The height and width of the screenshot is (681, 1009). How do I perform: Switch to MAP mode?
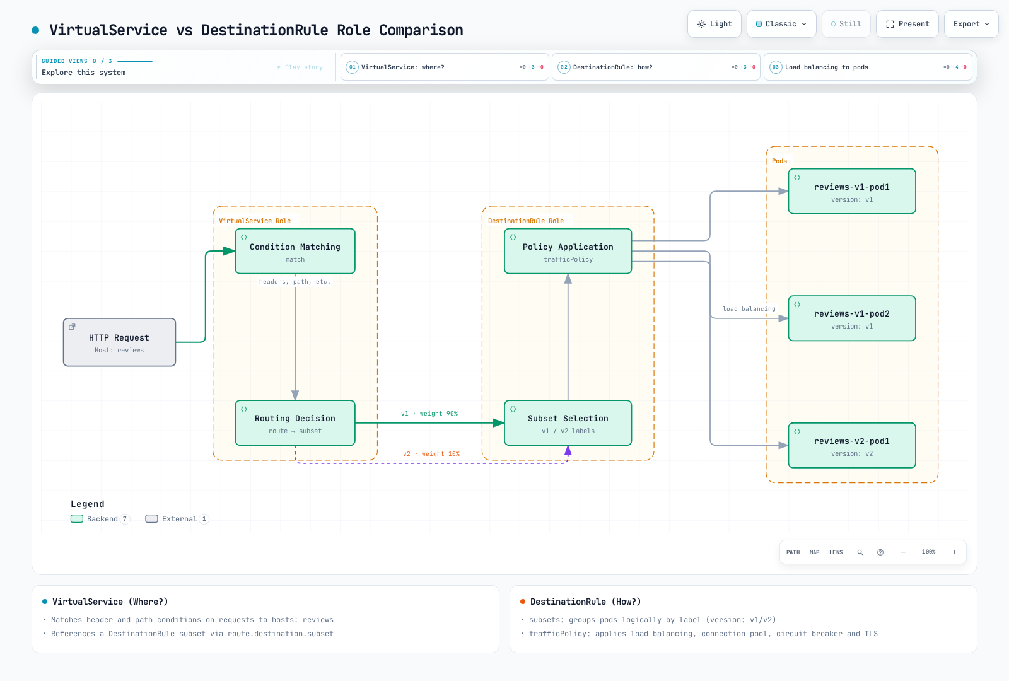click(x=814, y=552)
